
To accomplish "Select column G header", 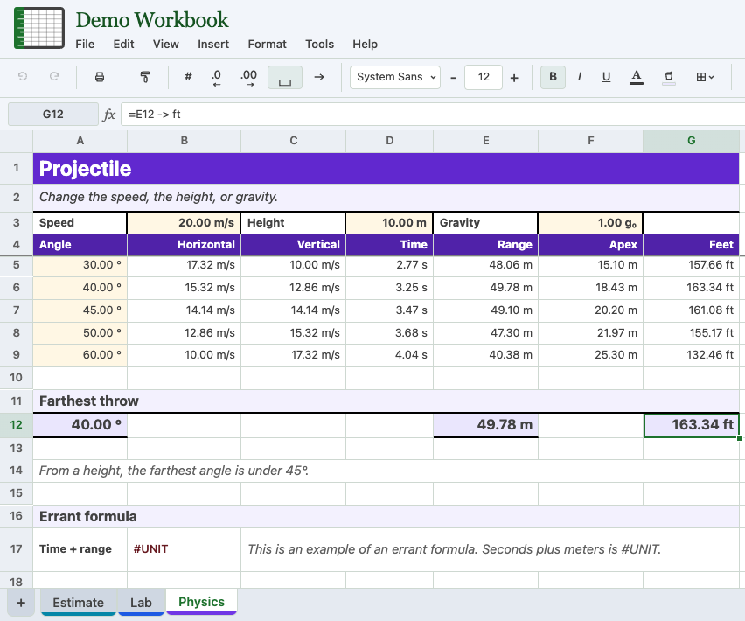I will point(692,141).
